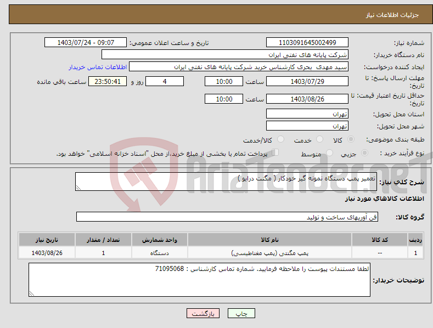Click the طبقه بندی موضوعی label
433x328 pixels.
(395, 140)
